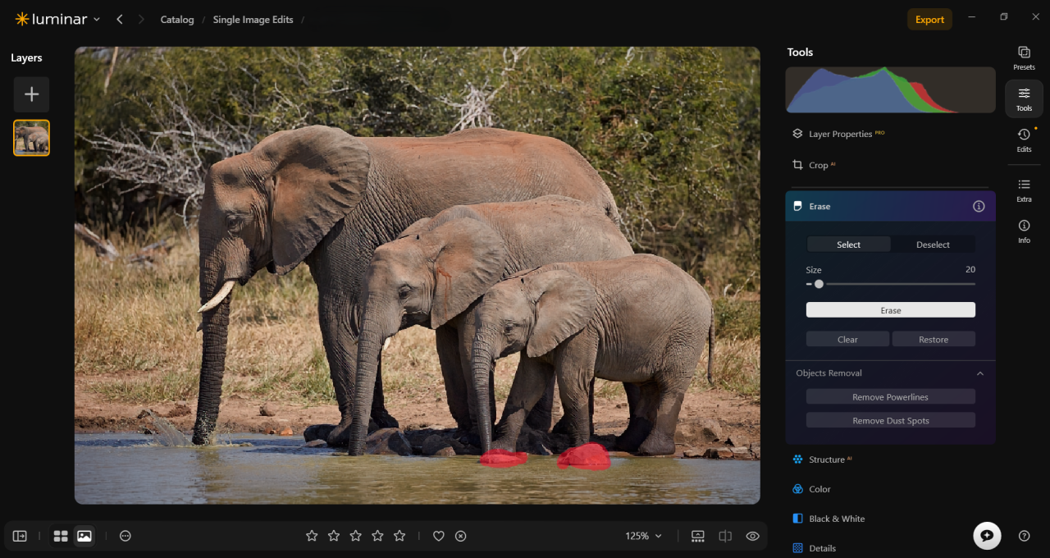Open Single Image Edits breadcrumb

(253, 20)
